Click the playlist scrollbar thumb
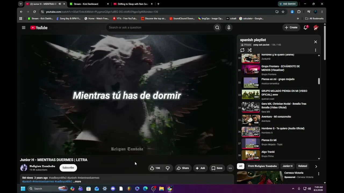 319,81
